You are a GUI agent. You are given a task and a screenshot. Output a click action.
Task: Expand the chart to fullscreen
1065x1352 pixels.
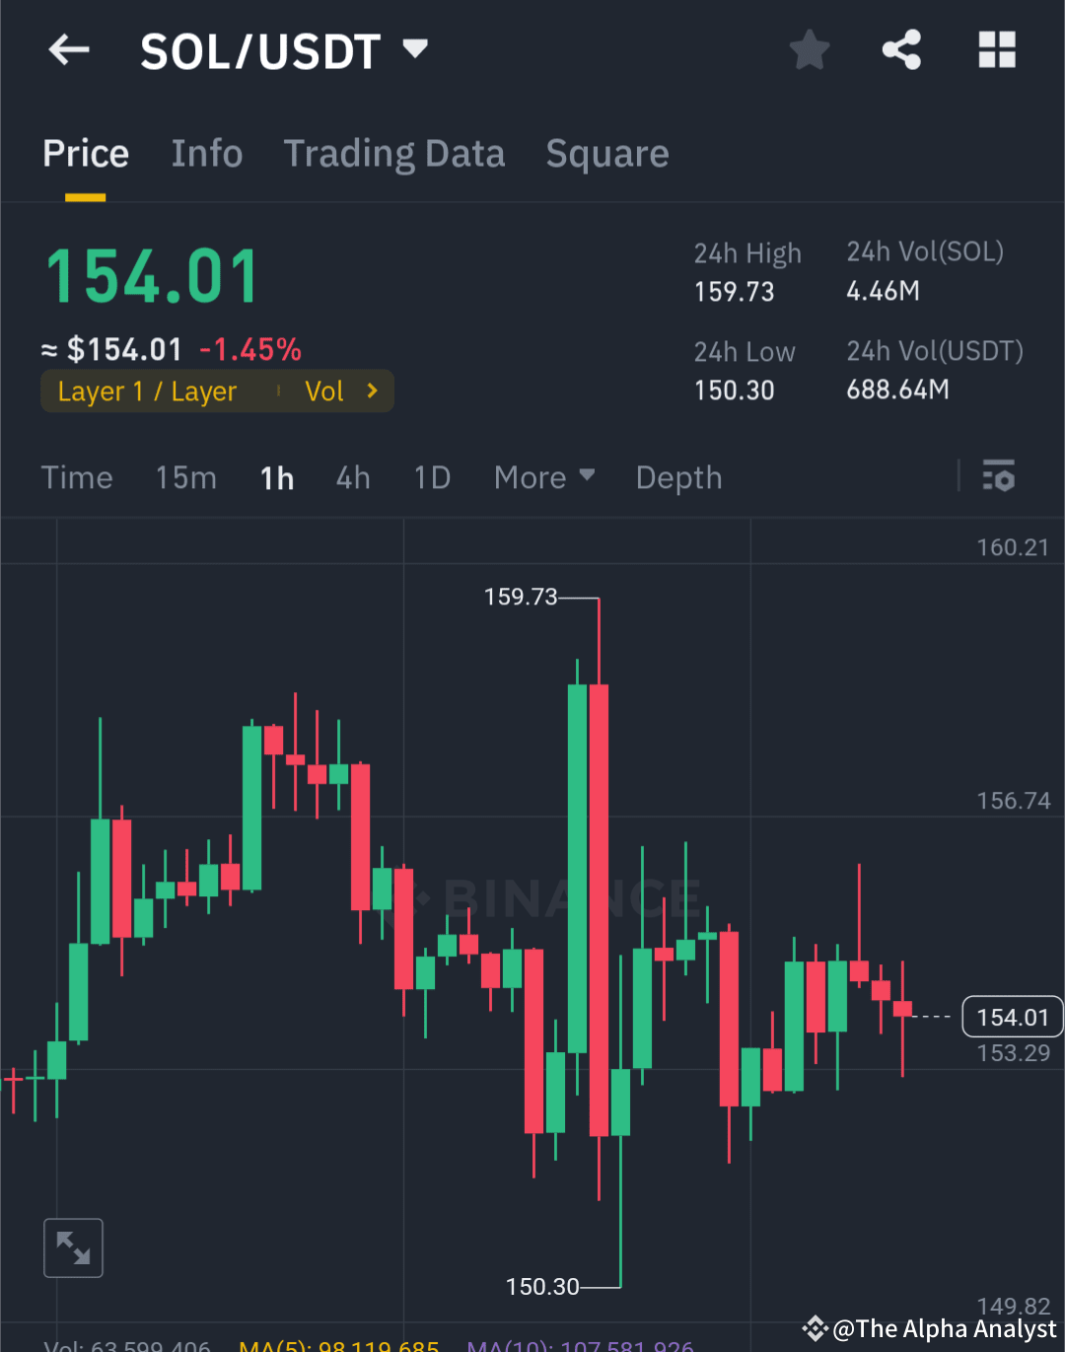coord(73,1246)
